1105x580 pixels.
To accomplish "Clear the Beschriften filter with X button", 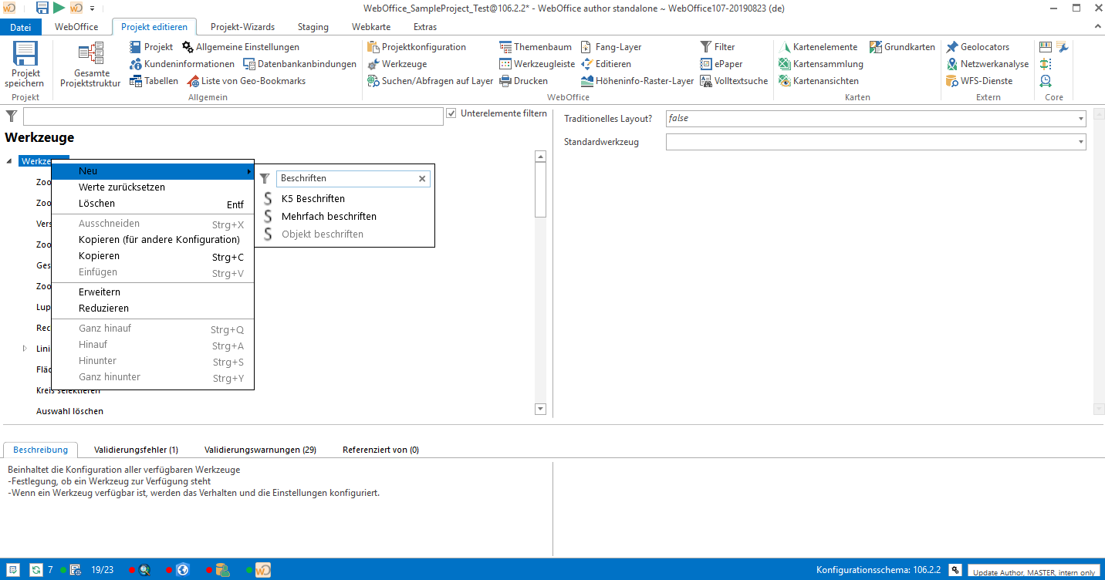I will (422, 178).
